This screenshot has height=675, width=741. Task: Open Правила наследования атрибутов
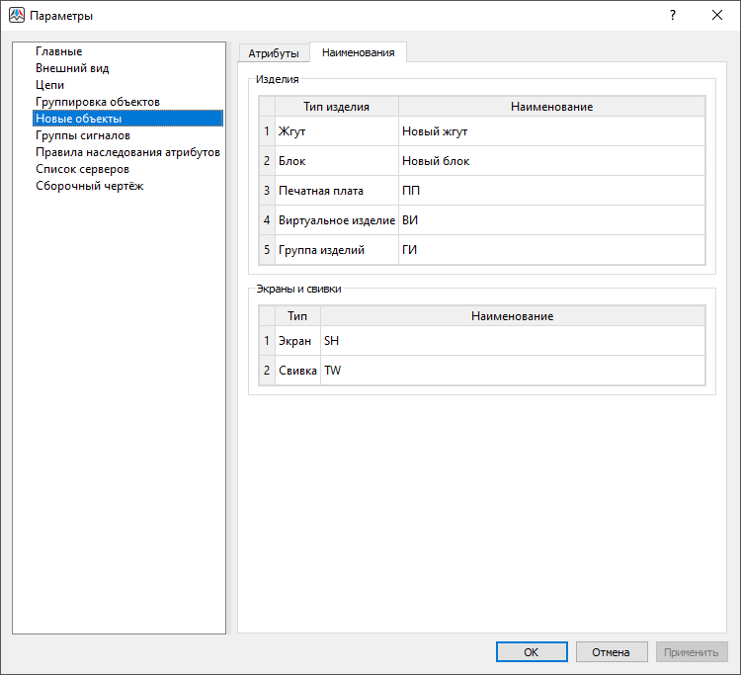126,152
